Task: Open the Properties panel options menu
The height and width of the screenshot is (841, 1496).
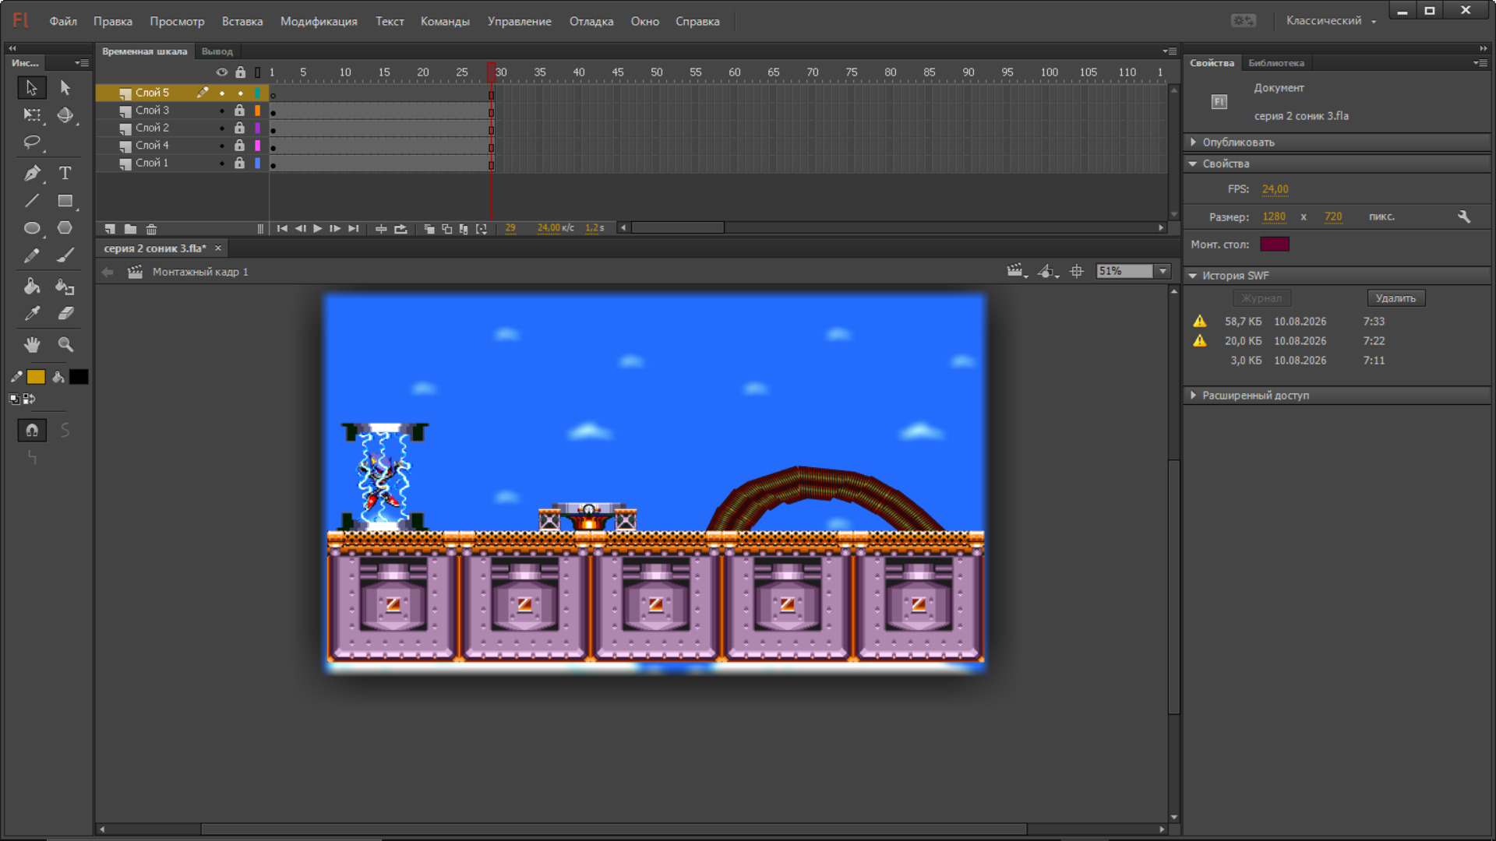Action: [1480, 63]
